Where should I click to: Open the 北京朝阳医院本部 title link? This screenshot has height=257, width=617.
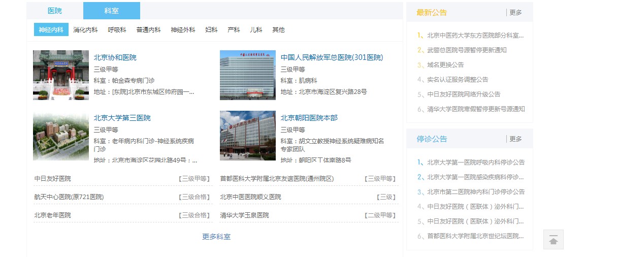pos(309,118)
